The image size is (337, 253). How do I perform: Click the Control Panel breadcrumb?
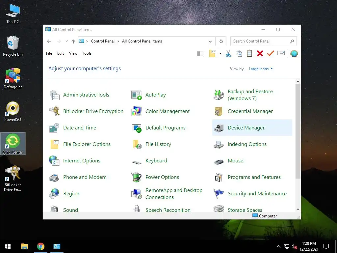coord(103,41)
